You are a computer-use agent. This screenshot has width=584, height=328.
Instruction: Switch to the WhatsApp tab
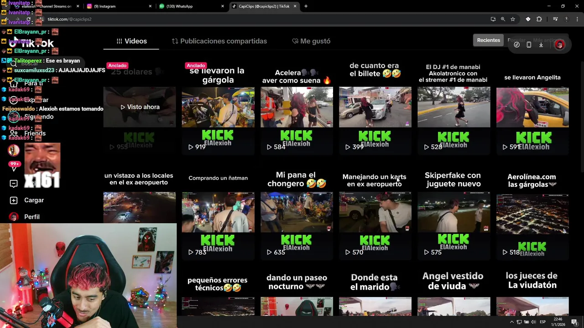pos(192,6)
